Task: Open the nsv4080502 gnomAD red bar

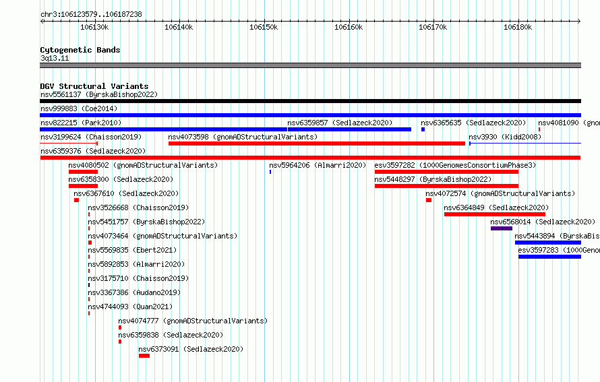Action: click(83, 172)
